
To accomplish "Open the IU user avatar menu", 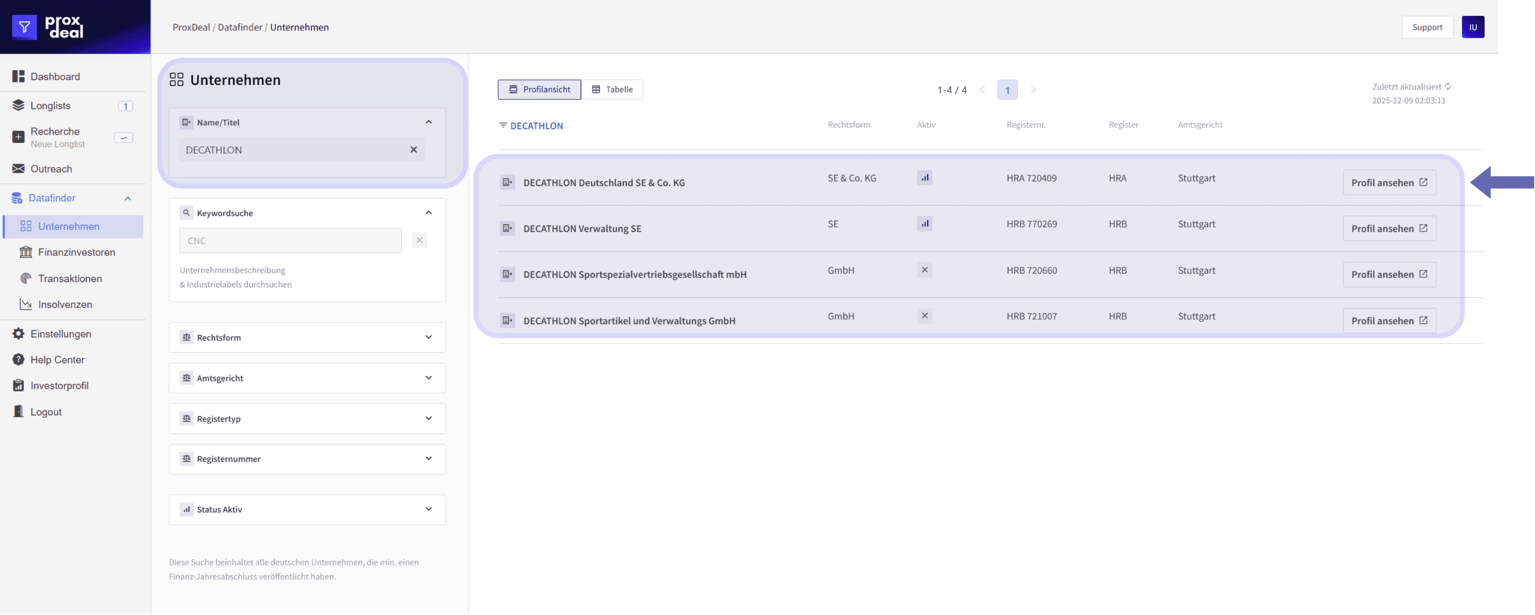I will click(1472, 27).
